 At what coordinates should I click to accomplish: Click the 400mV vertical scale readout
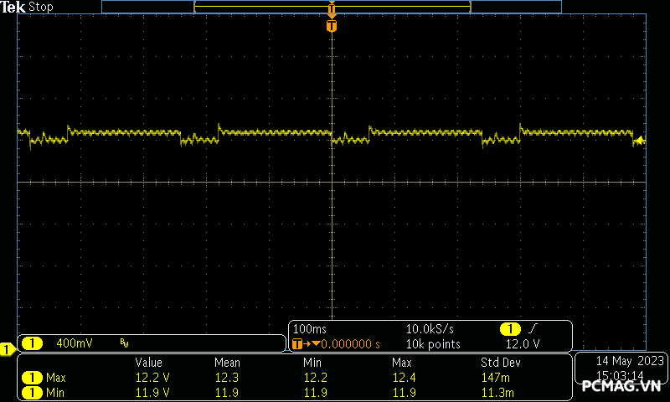75,343
